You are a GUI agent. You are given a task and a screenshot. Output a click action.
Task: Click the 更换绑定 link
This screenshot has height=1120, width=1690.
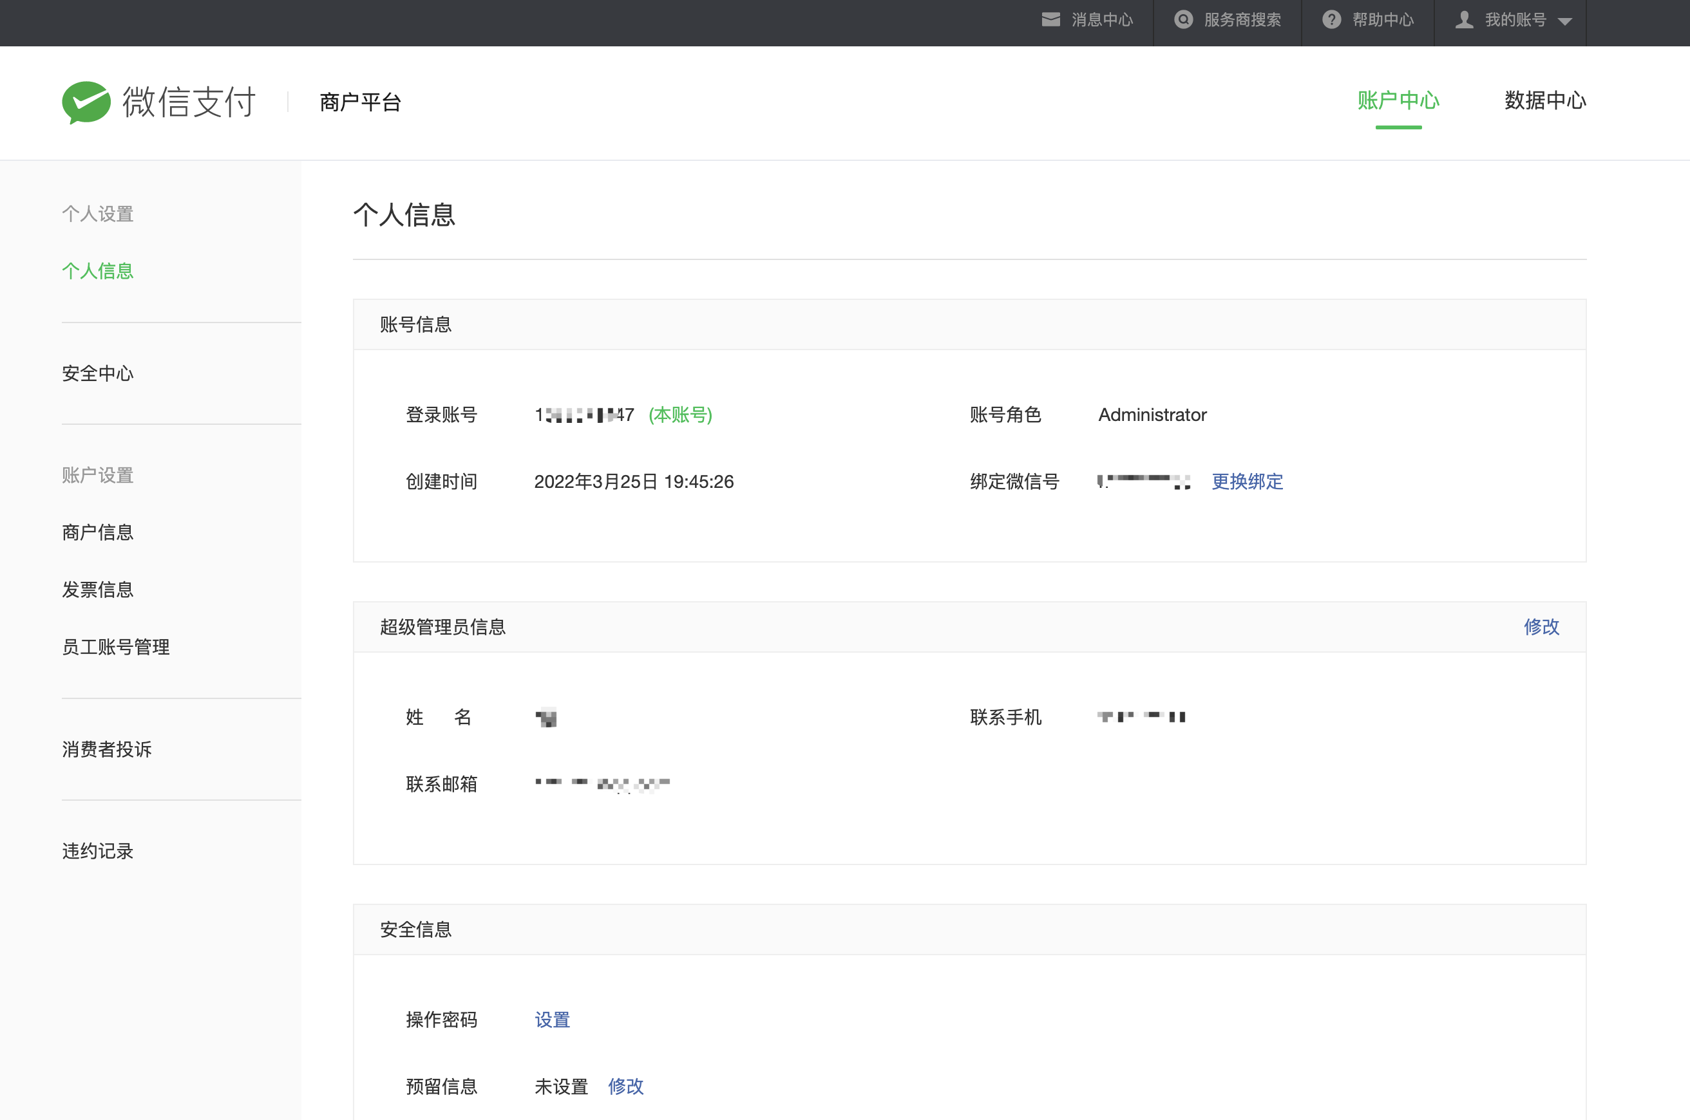tap(1247, 481)
